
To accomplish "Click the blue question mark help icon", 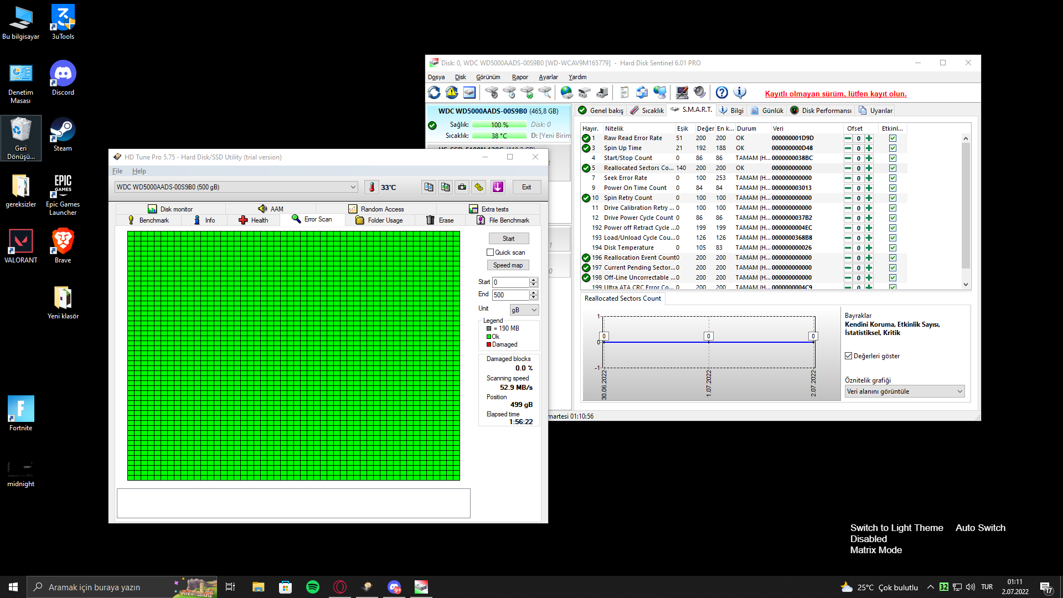I will click(721, 92).
